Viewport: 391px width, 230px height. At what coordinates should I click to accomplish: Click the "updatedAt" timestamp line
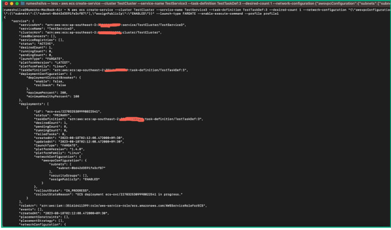pos(79,141)
